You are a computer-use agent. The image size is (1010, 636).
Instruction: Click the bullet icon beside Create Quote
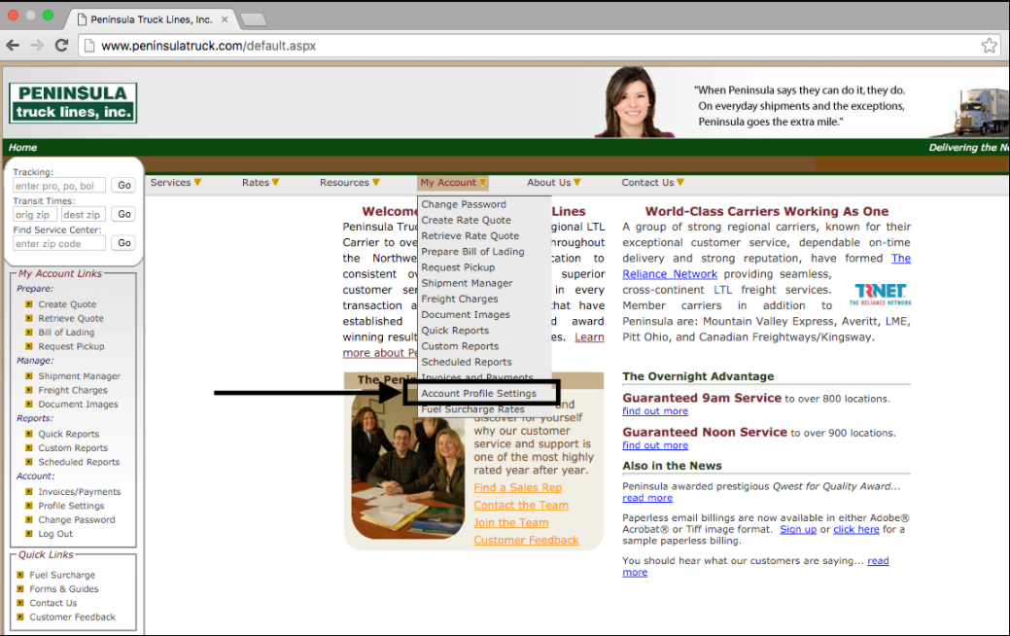point(29,303)
